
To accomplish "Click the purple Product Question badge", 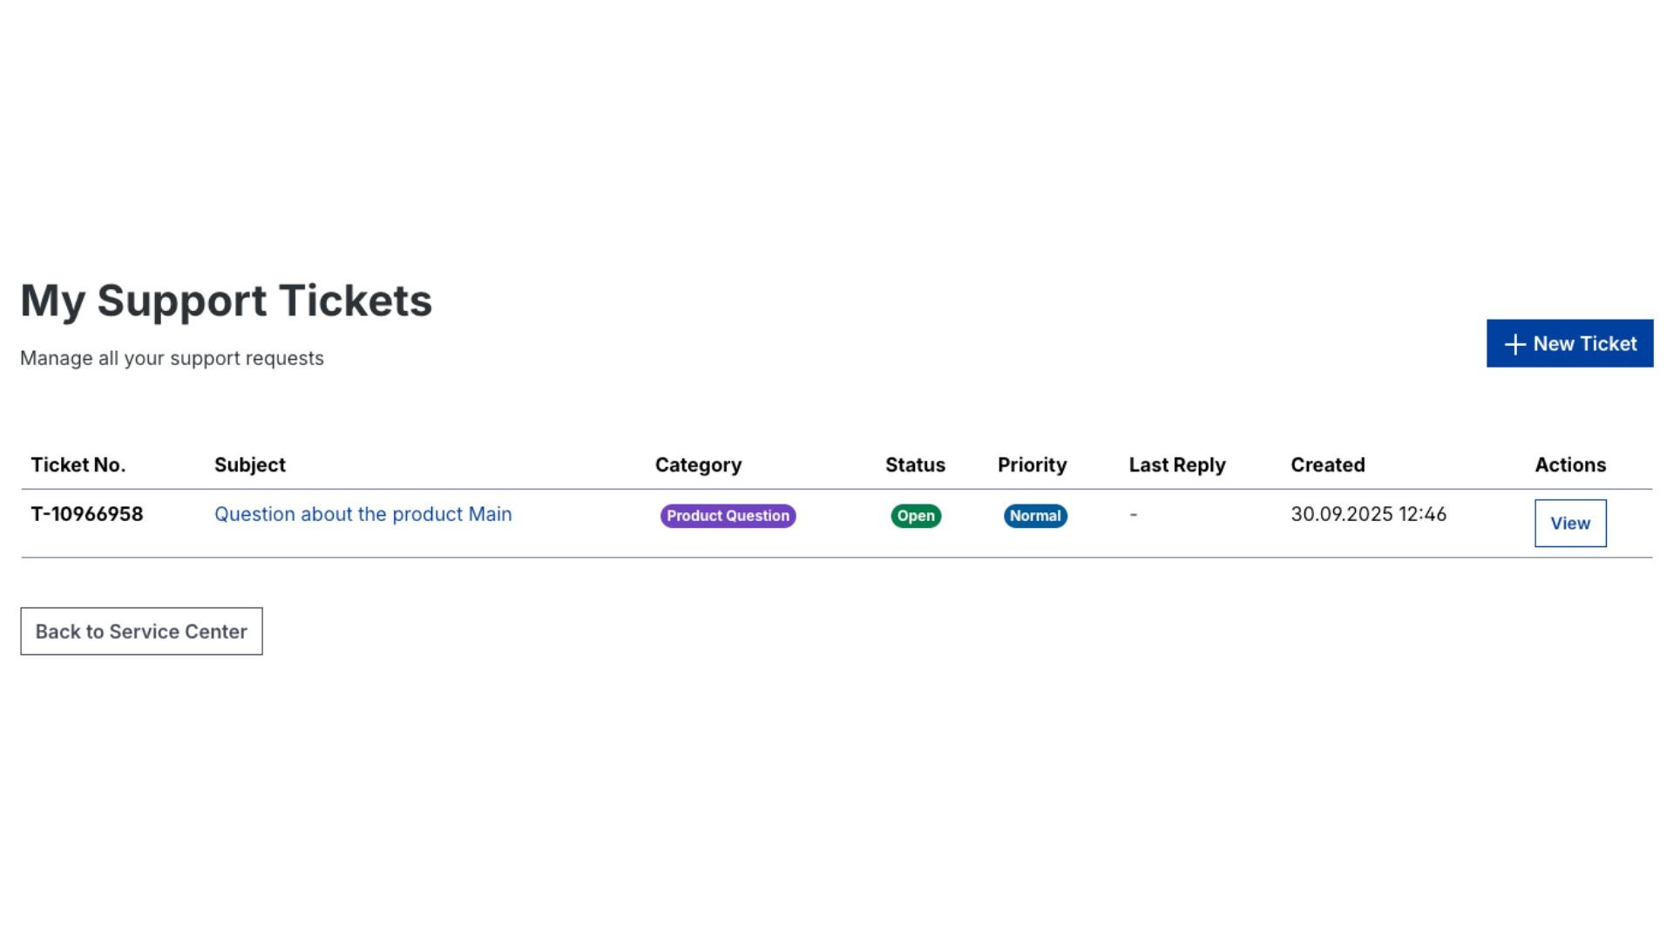I will (728, 516).
